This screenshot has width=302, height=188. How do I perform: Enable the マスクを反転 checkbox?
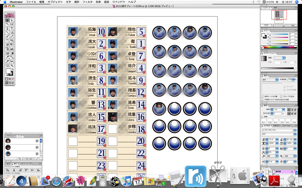pos(284,90)
